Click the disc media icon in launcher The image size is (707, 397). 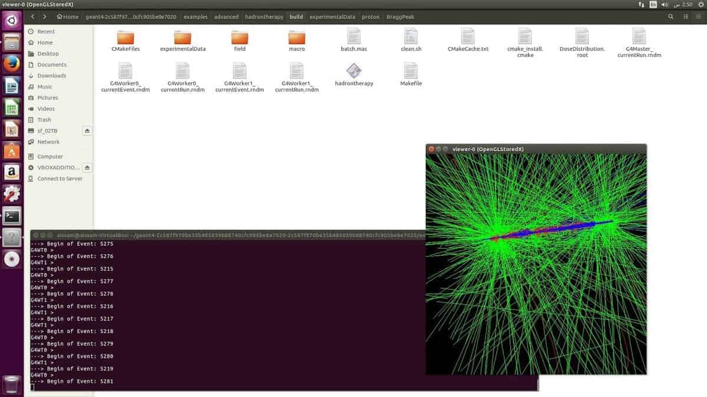tap(12, 259)
